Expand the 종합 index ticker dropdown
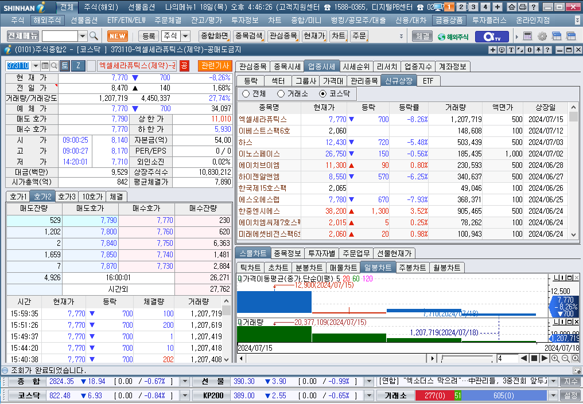Image resolution: width=583 pixels, height=404 pixels. tap(185, 381)
